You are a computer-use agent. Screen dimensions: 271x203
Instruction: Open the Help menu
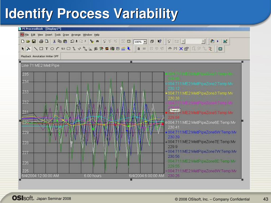[x=97, y=35]
